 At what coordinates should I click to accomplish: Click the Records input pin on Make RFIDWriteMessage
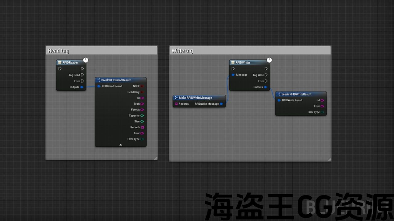pos(176,104)
